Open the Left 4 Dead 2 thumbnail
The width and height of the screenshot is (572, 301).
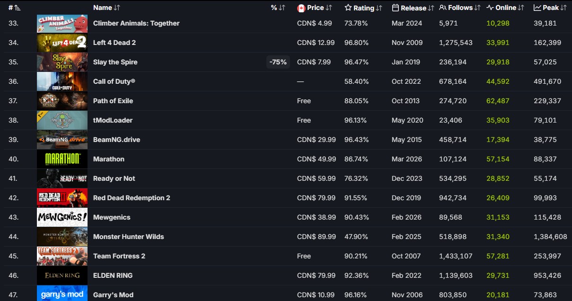click(x=62, y=43)
